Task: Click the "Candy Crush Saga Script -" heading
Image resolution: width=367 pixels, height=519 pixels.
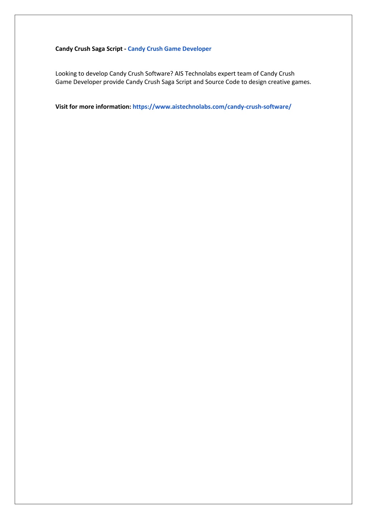Action: tap(91, 49)
